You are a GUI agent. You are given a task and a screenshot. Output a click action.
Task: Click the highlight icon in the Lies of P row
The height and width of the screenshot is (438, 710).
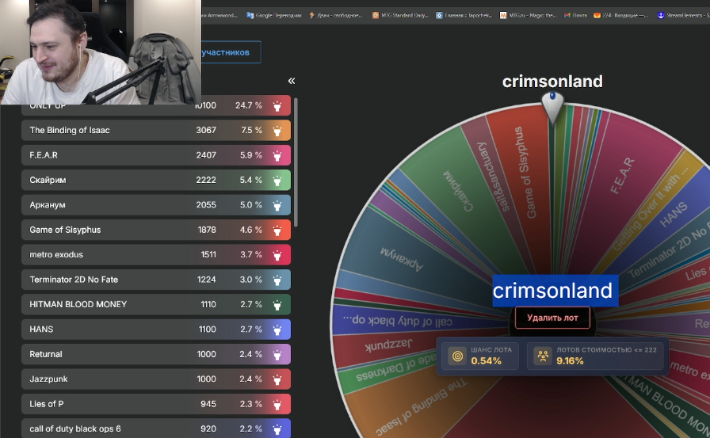pyautogui.click(x=277, y=405)
